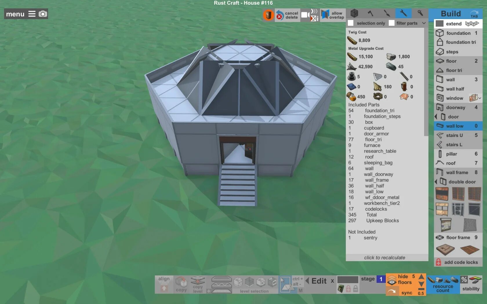Viewport: 487px width, 304px height.
Task: Select the wrench tool tab
Action: point(403,13)
